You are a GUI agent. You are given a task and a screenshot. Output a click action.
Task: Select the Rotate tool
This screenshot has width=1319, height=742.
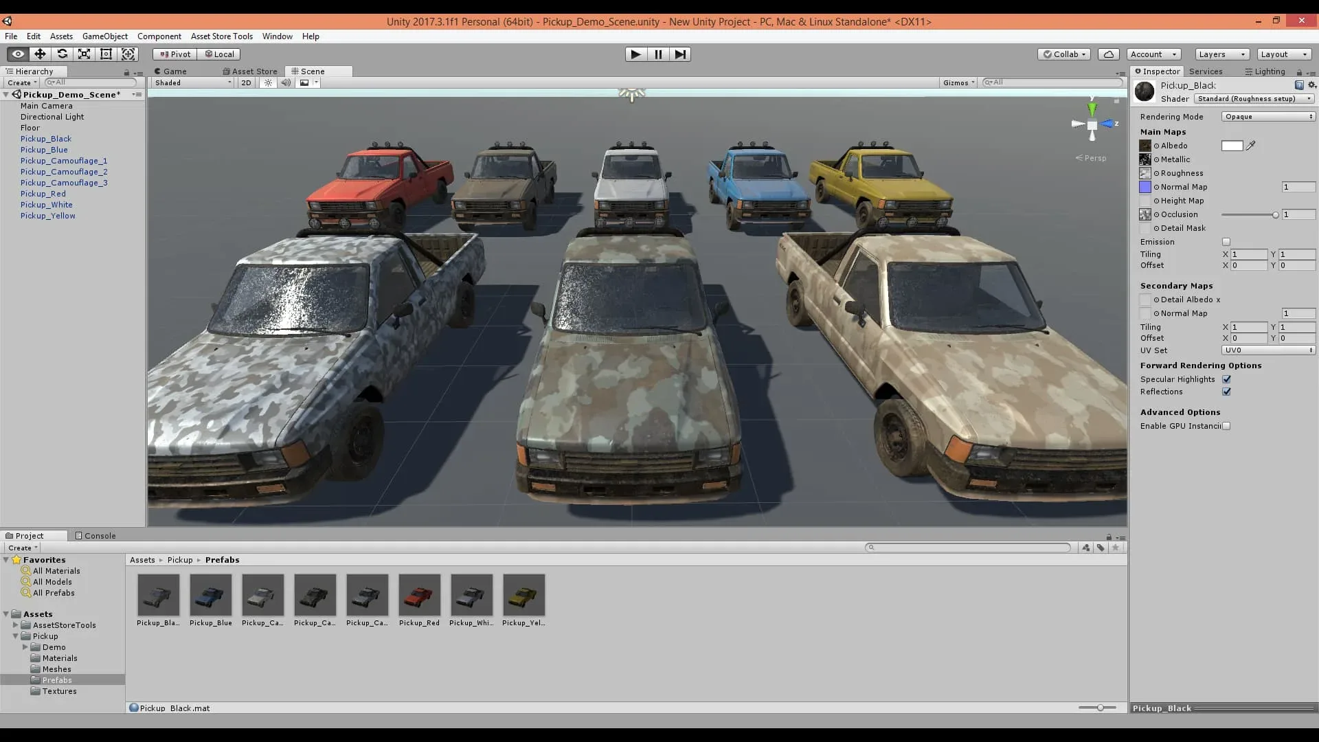pyautogui.click(x=62, y=54)
